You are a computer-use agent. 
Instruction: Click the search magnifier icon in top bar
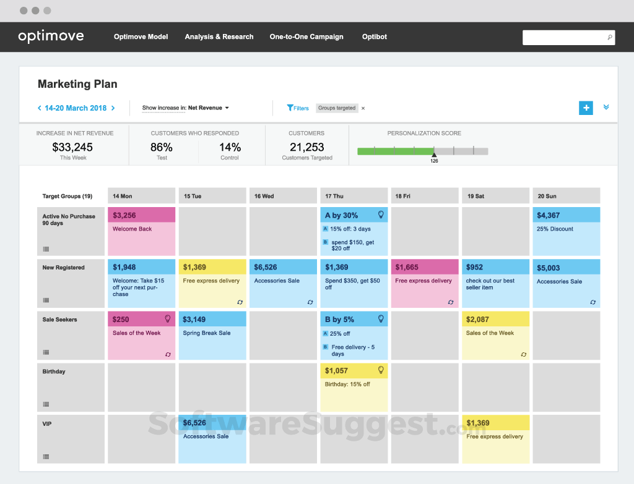tap(609, 38)
